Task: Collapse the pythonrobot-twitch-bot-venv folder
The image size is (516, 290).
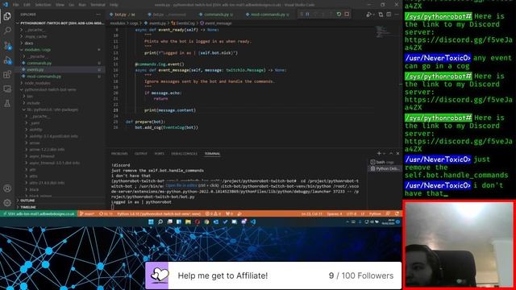Action: point(59,89)
